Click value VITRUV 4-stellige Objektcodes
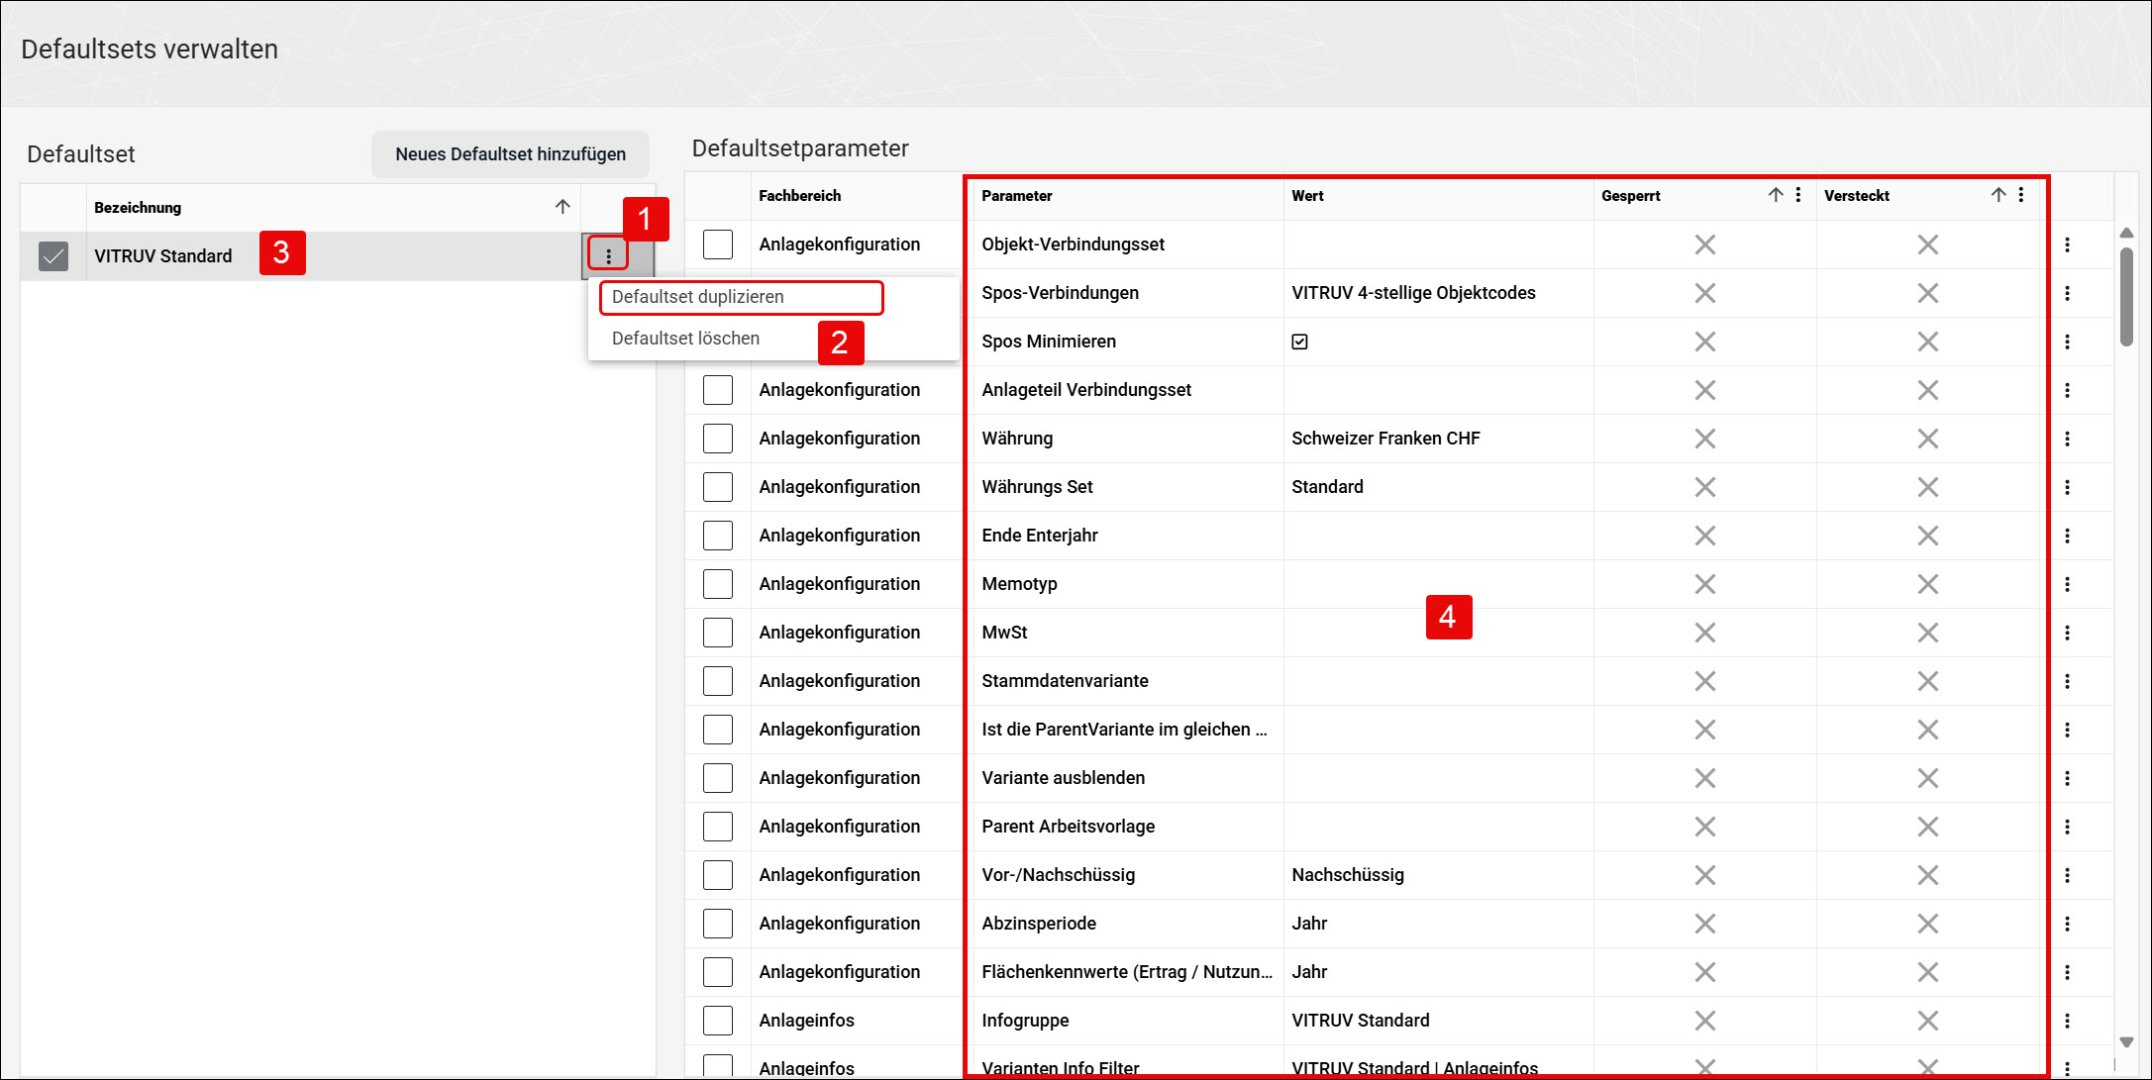 click(x=1413, y=293)
